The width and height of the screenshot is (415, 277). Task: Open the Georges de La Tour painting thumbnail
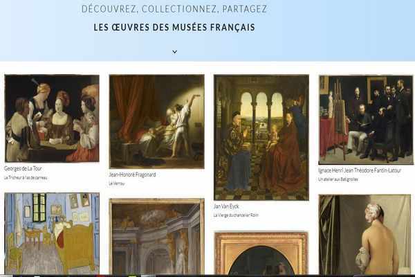point(52,118)
